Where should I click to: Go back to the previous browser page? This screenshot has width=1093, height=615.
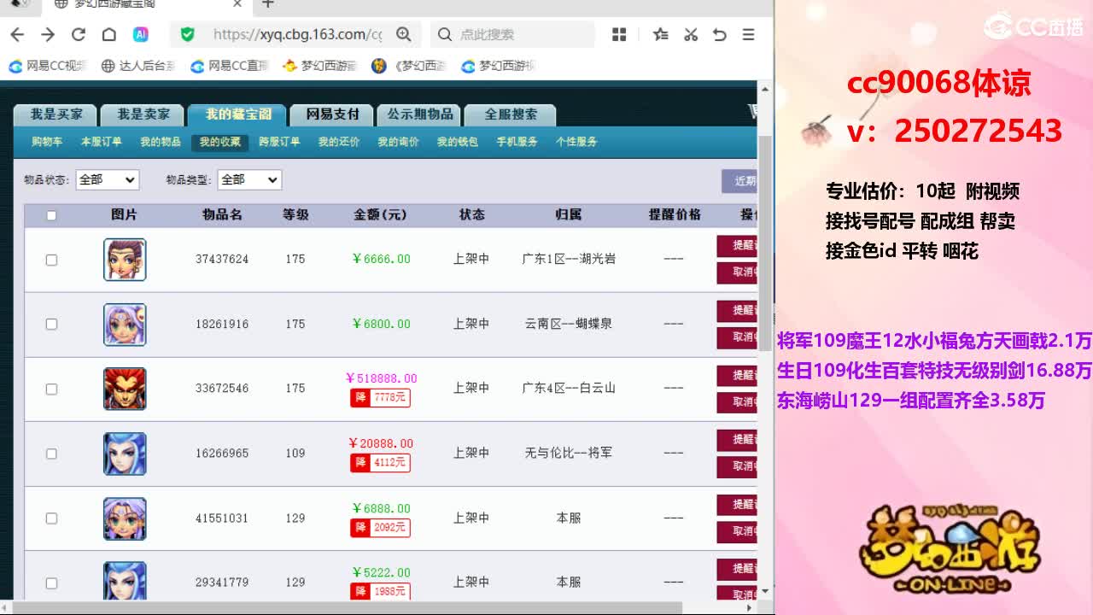pyautogui.click(x=17, y=34)
